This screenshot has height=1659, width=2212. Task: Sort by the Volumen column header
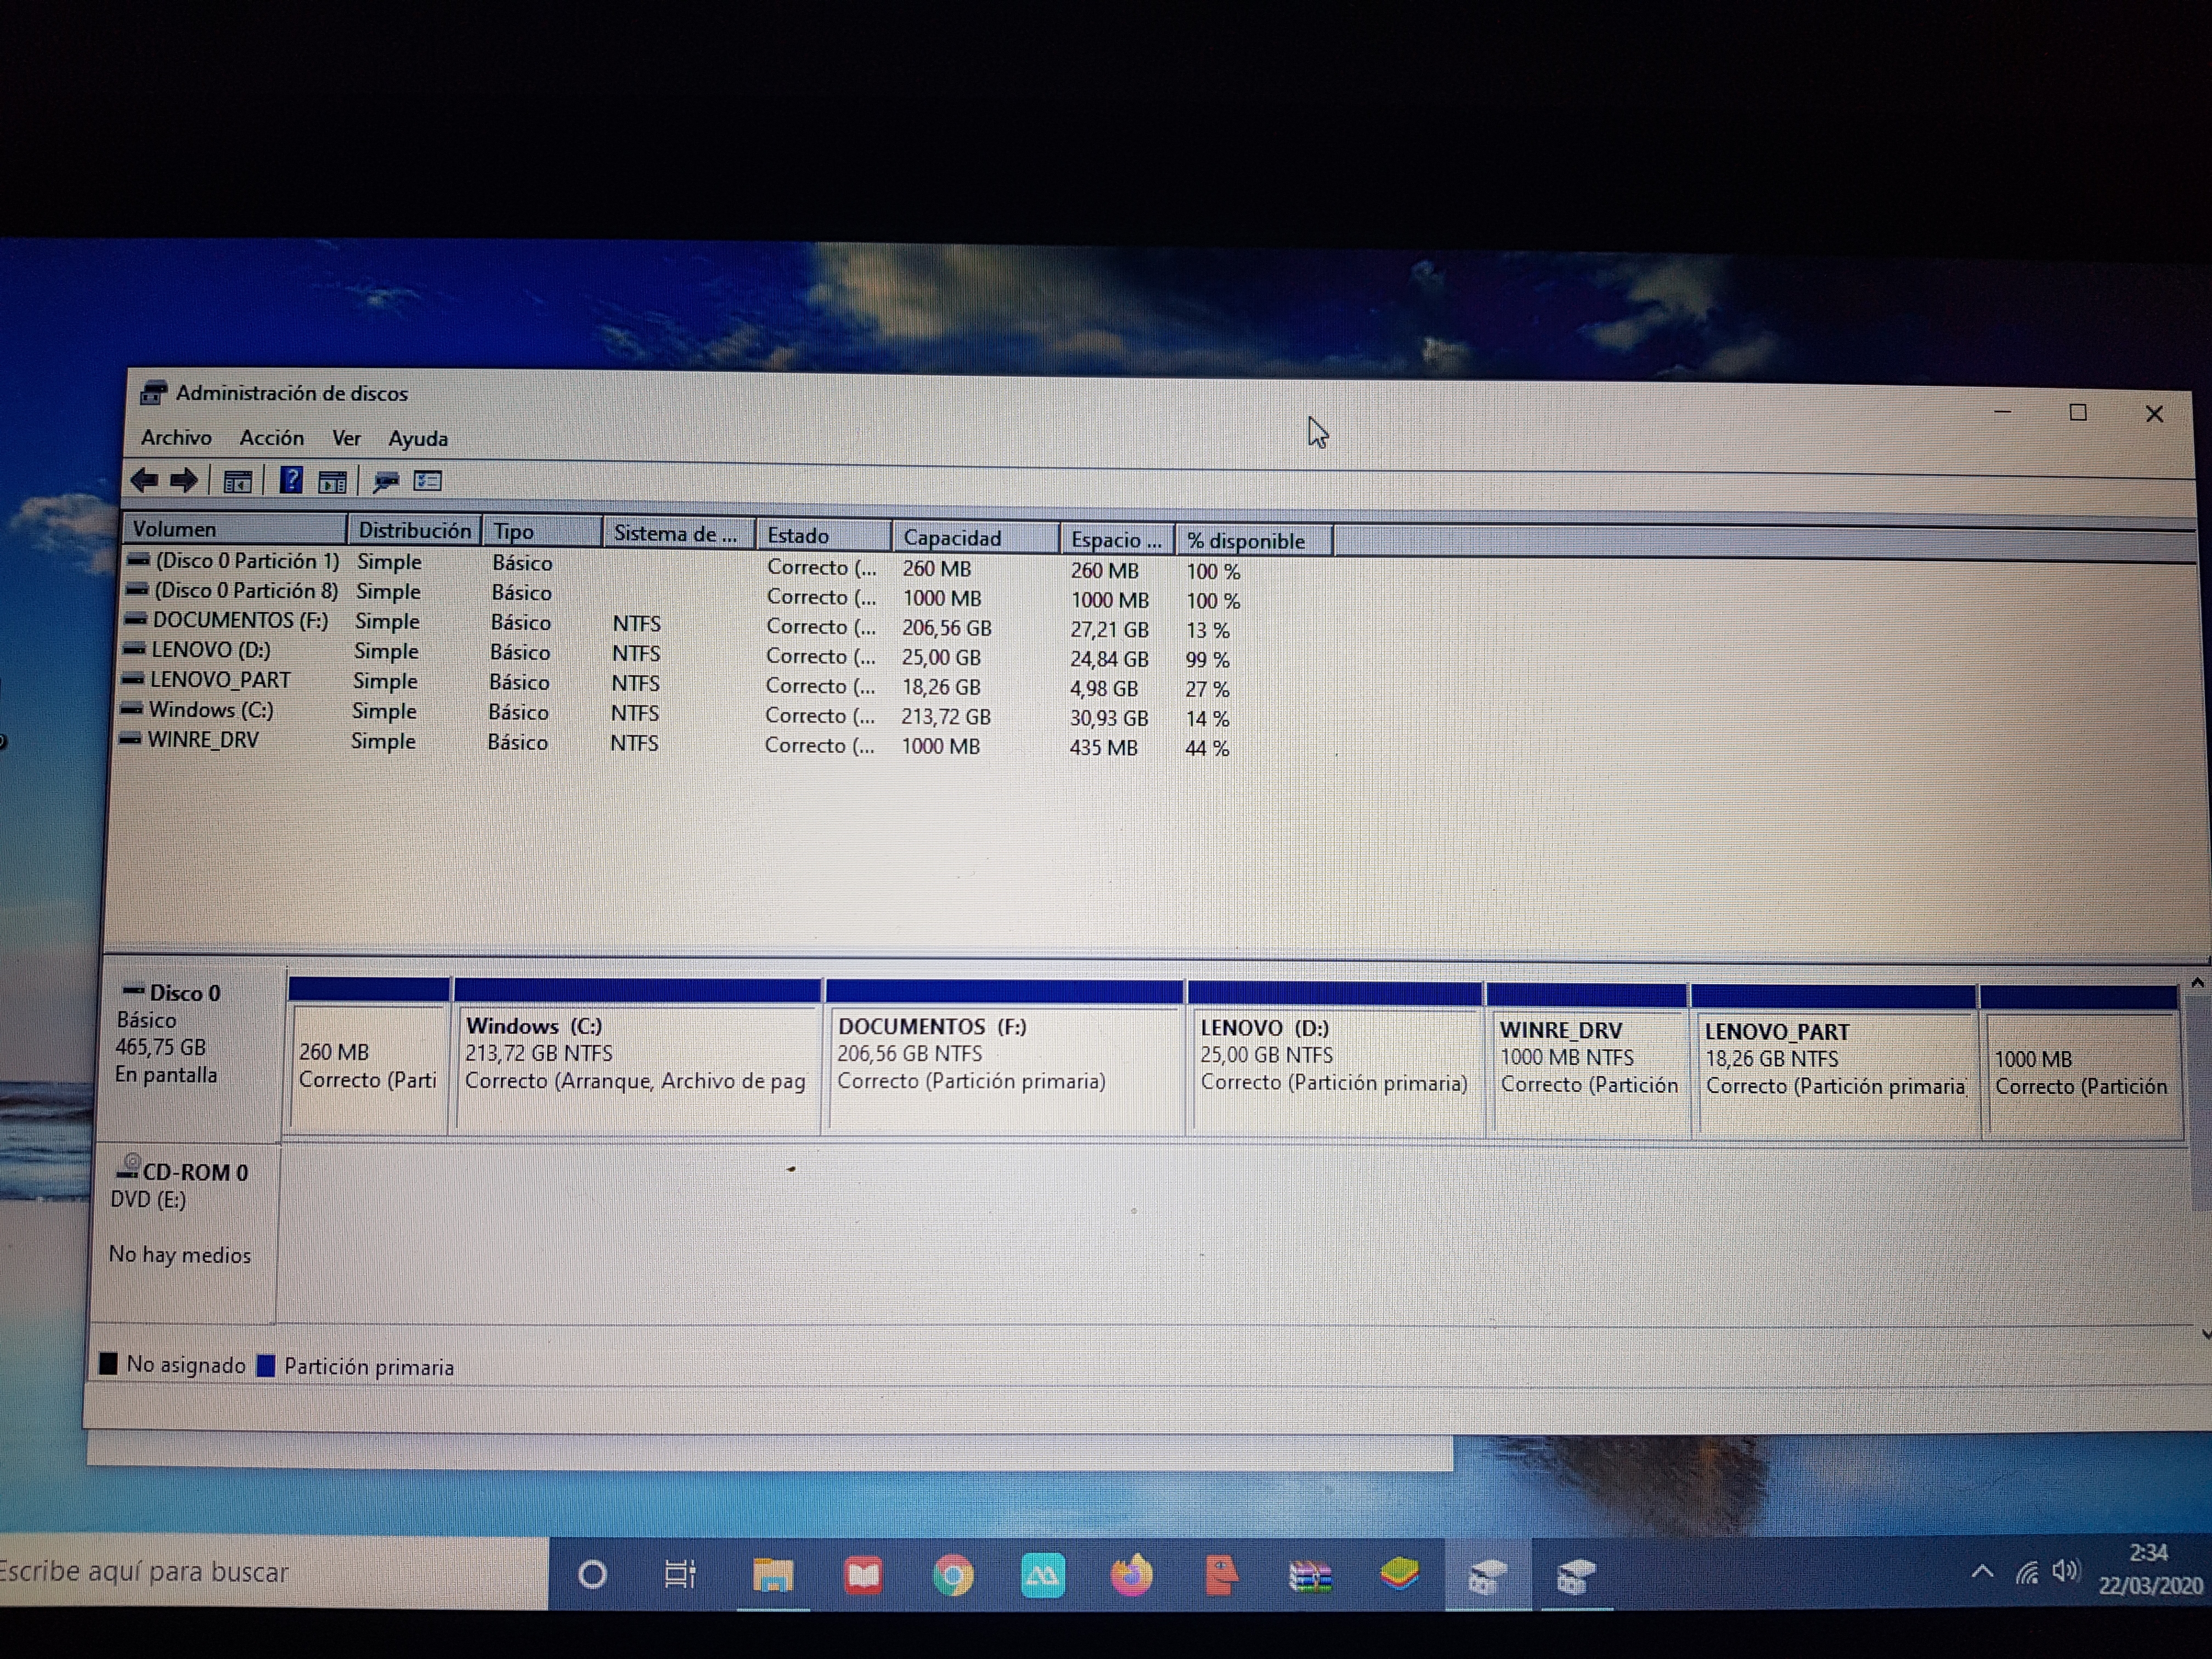(x=175, y=529)
